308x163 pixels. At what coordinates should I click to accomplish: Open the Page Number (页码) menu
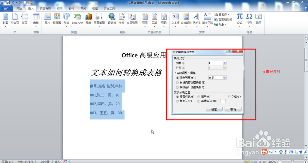[164, 20]
